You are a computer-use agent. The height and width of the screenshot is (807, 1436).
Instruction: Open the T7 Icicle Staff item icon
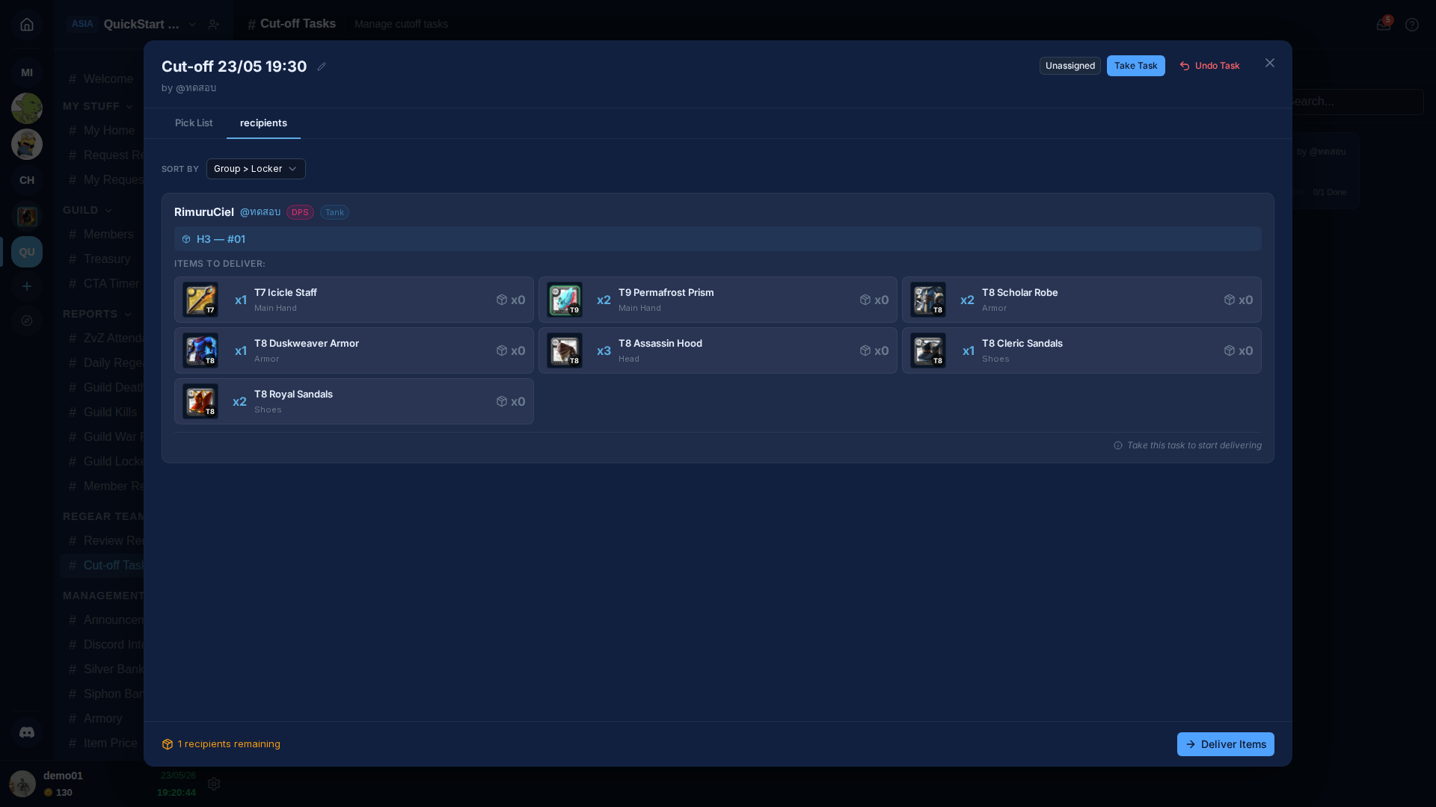(x=200, y=300)
